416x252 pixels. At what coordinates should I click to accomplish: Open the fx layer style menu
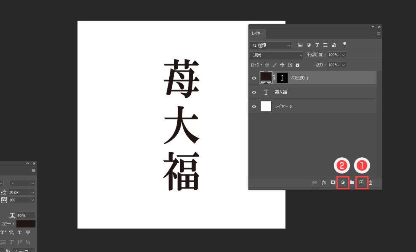pyautogui.click(x=324, y=182)
